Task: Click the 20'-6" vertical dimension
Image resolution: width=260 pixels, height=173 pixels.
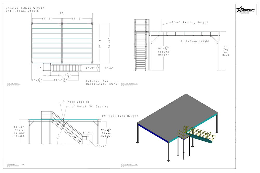Action: pyautogui.click(x=109, y=44)
